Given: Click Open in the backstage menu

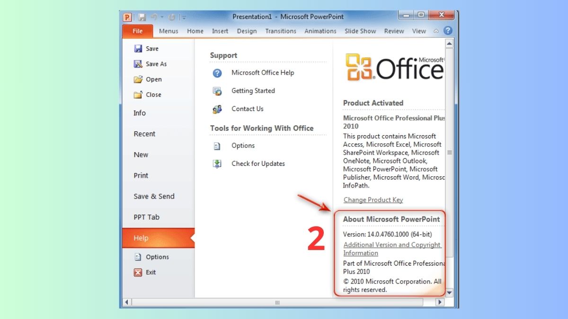Looking at the screenshot, I should click(154, 79).
